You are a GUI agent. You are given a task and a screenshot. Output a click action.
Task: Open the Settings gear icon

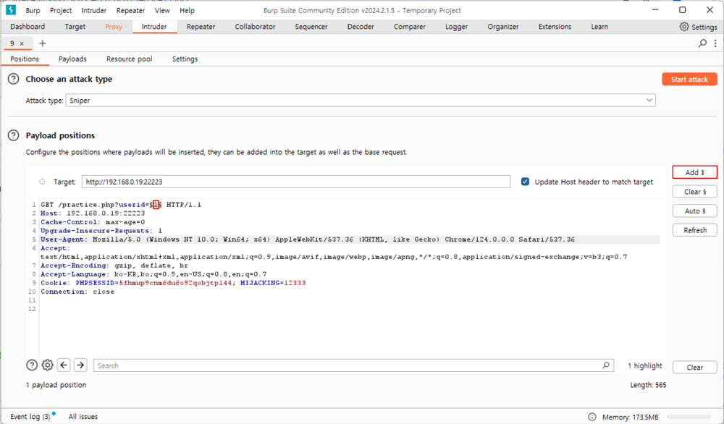(684, 27)
